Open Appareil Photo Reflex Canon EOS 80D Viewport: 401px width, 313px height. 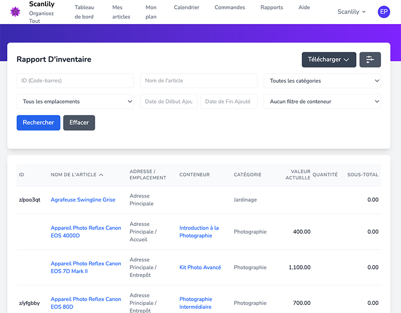click(86, 303)
